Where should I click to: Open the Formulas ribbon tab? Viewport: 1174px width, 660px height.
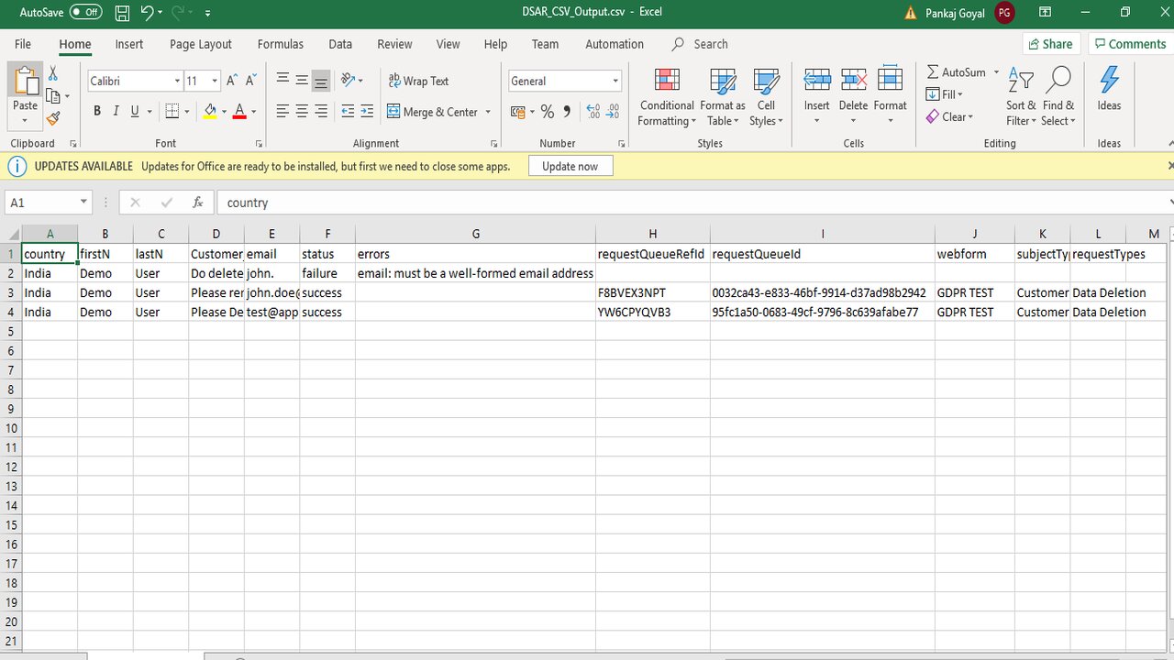click(280, 44)
